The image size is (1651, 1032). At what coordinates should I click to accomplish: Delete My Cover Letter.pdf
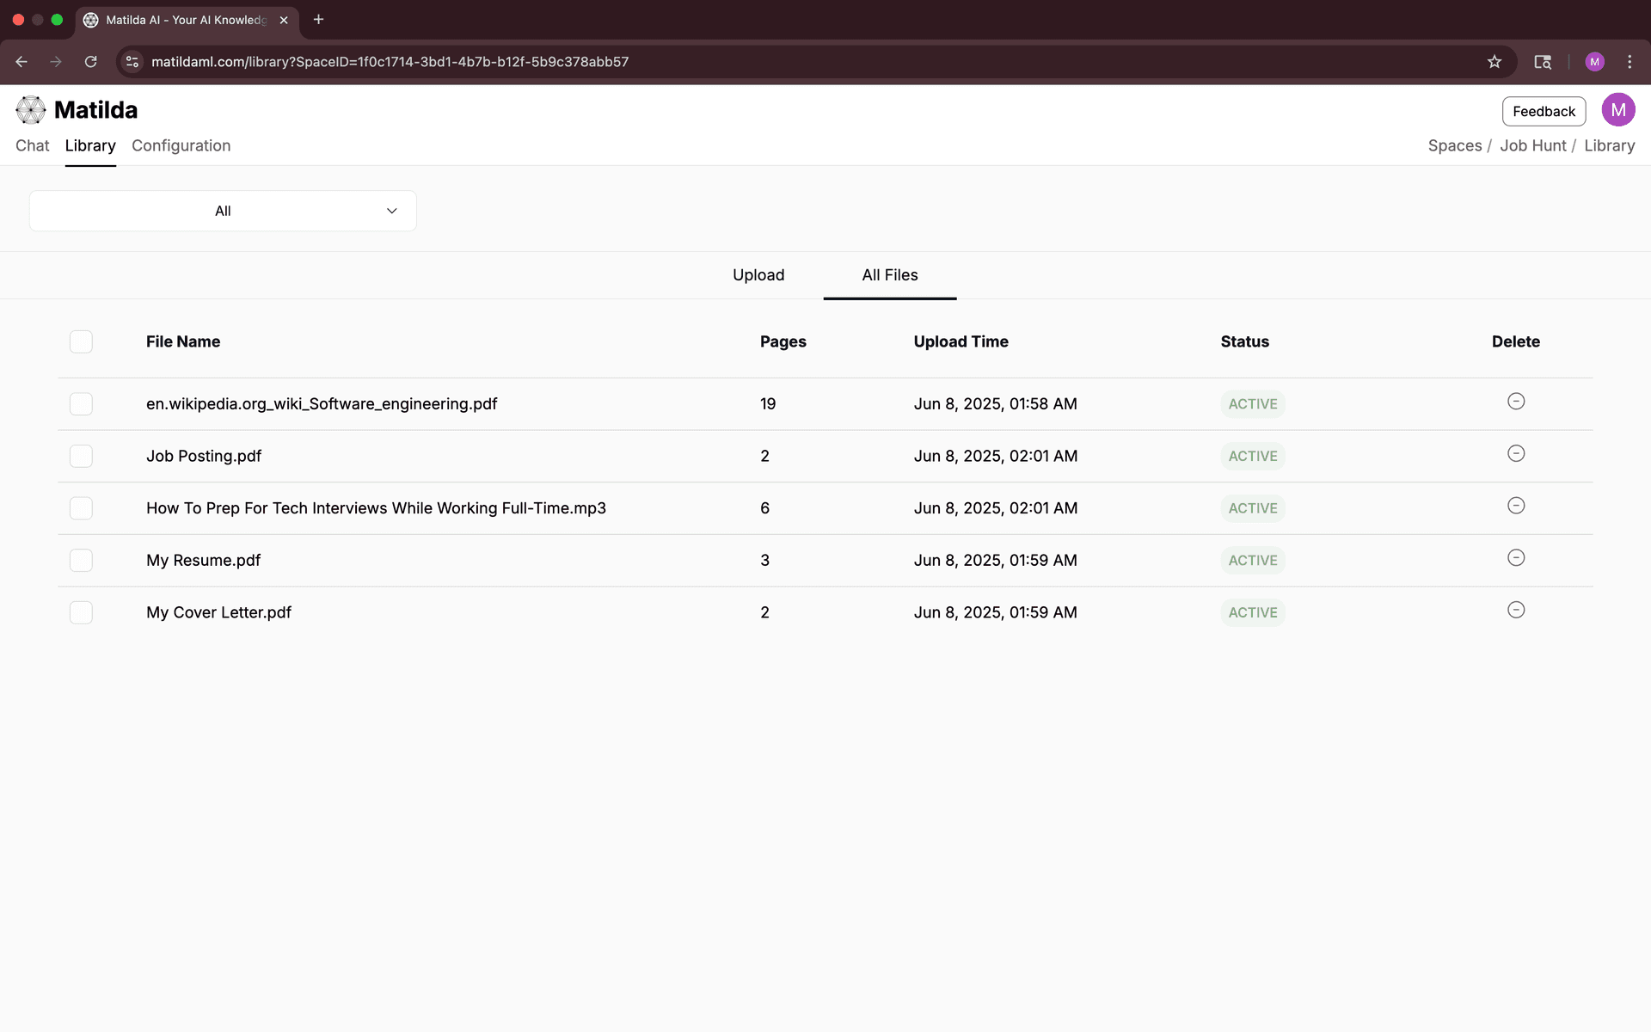pos(1515,610)
